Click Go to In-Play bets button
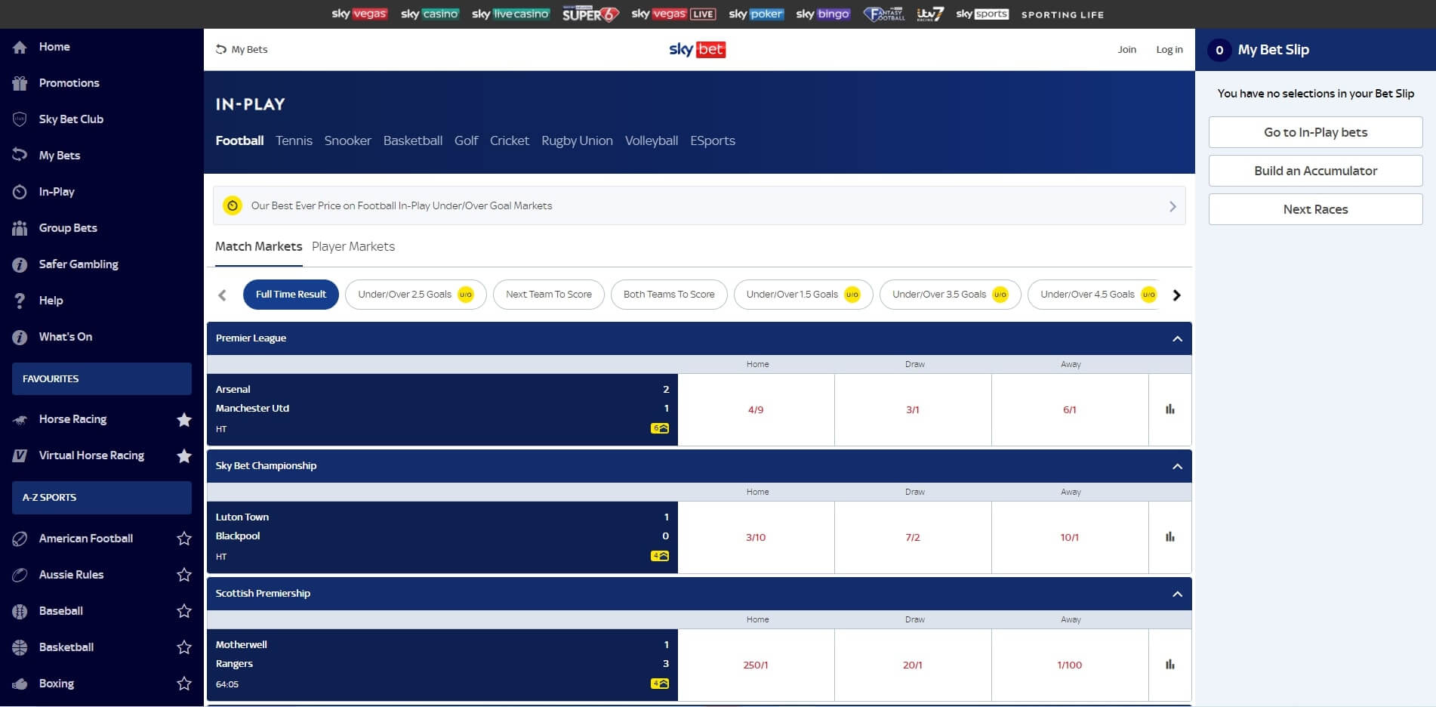This screenshot has height=707, width=1436. 1315,132
